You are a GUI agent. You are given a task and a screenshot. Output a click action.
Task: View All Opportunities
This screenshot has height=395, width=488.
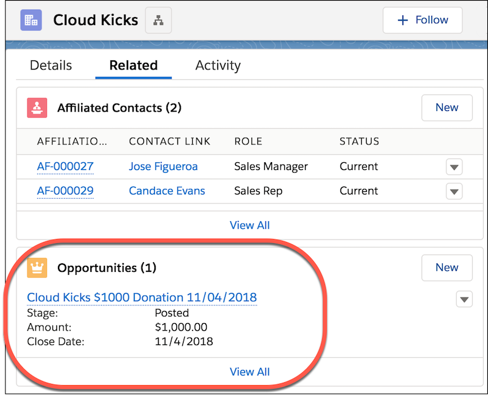(x=249, y=372)
